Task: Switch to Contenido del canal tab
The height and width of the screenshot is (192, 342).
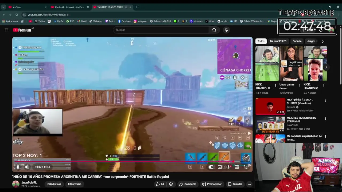Action: pyautogui.click(x=70, y=7)
